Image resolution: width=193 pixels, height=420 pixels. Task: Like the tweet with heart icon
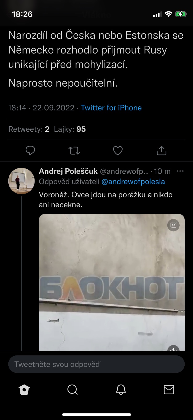pyautogui.click(x=118, y=151)
